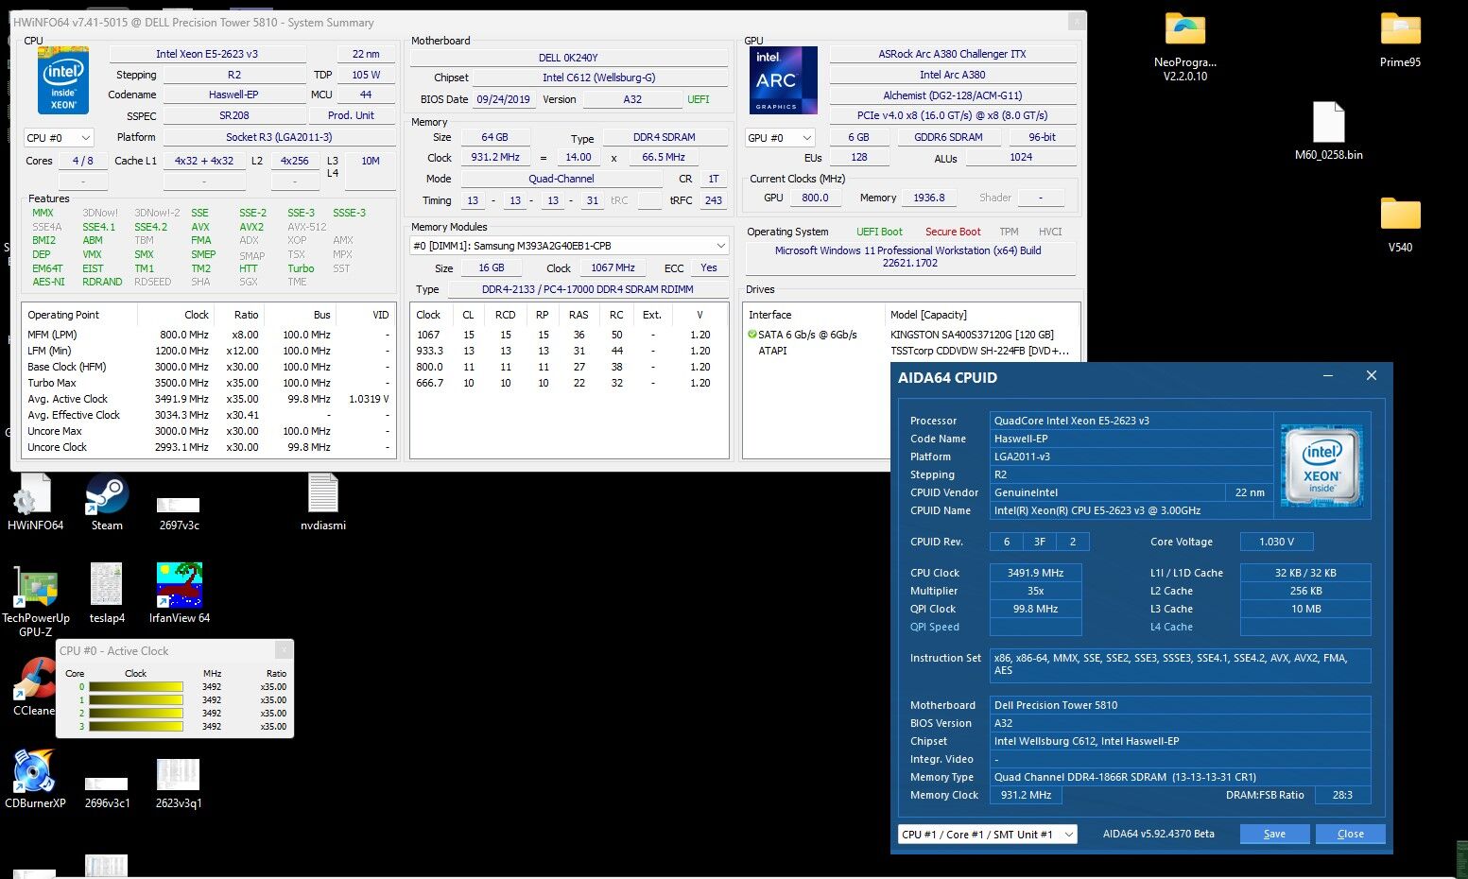The image size is (1468, 879).
Task: Select the Turbo Max operating point row
Action: coord(208,383)
